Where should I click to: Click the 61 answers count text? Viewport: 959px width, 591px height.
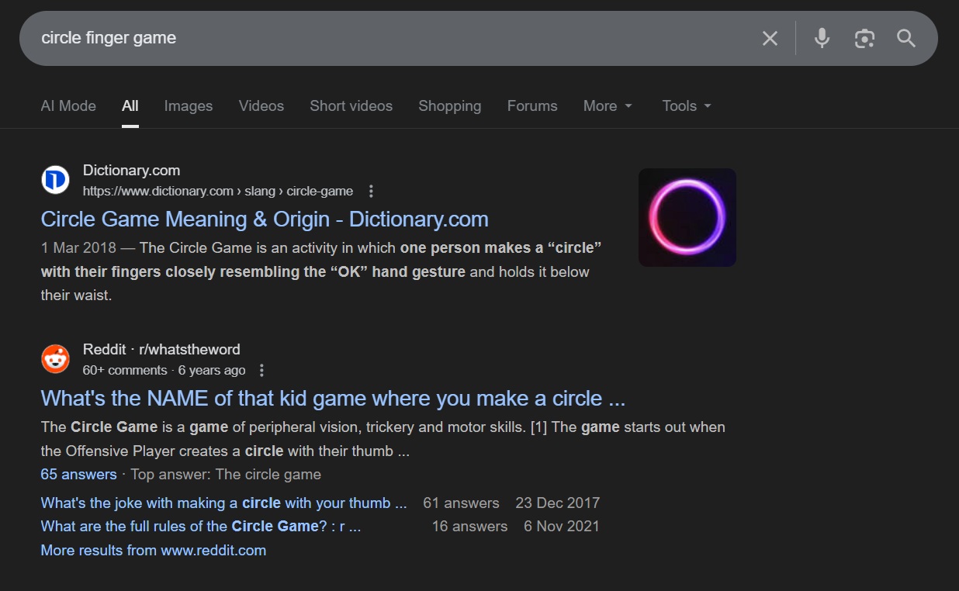click(x=461, y=503)
